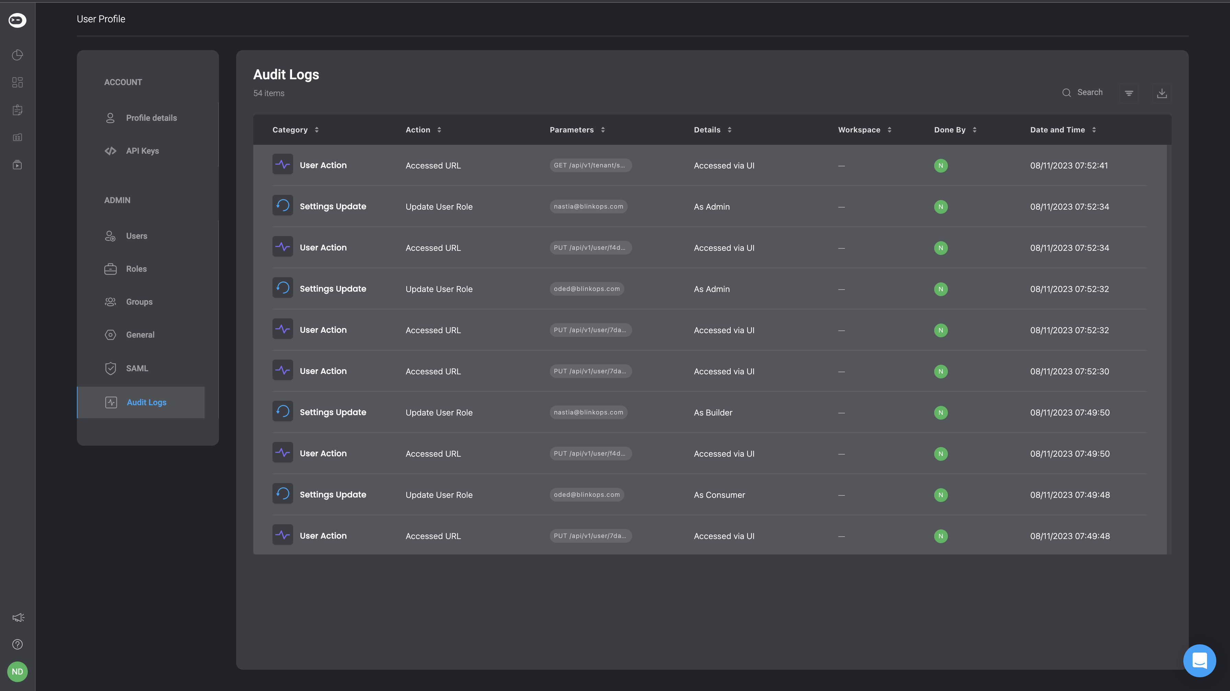This screenshot has height=691, width=1230.
Task: Click PUT /api/v1/user/f4d... chip at 07:52:34
Action: pos(591,248)
